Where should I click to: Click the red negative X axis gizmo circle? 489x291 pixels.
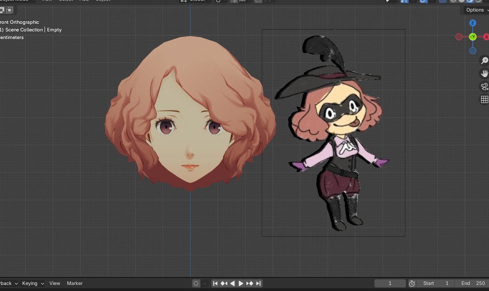pos(459,37)
